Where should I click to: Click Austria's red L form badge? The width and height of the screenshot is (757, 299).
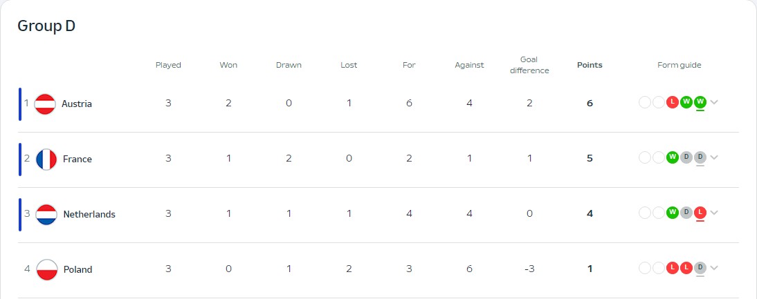coord(672,102)
